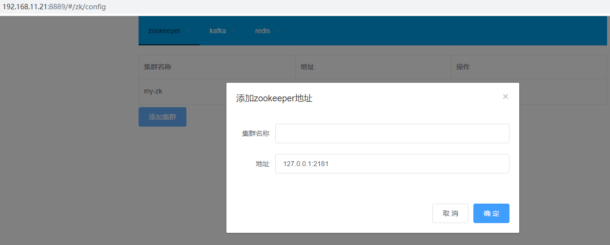The width and height of the screenshot is (610, 245).
Task: Click the dialog title 添加zookeeper地址
Action: [274, 98]
